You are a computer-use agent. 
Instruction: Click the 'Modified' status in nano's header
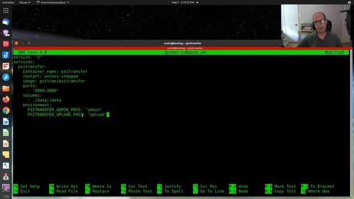tap(334, 53)
